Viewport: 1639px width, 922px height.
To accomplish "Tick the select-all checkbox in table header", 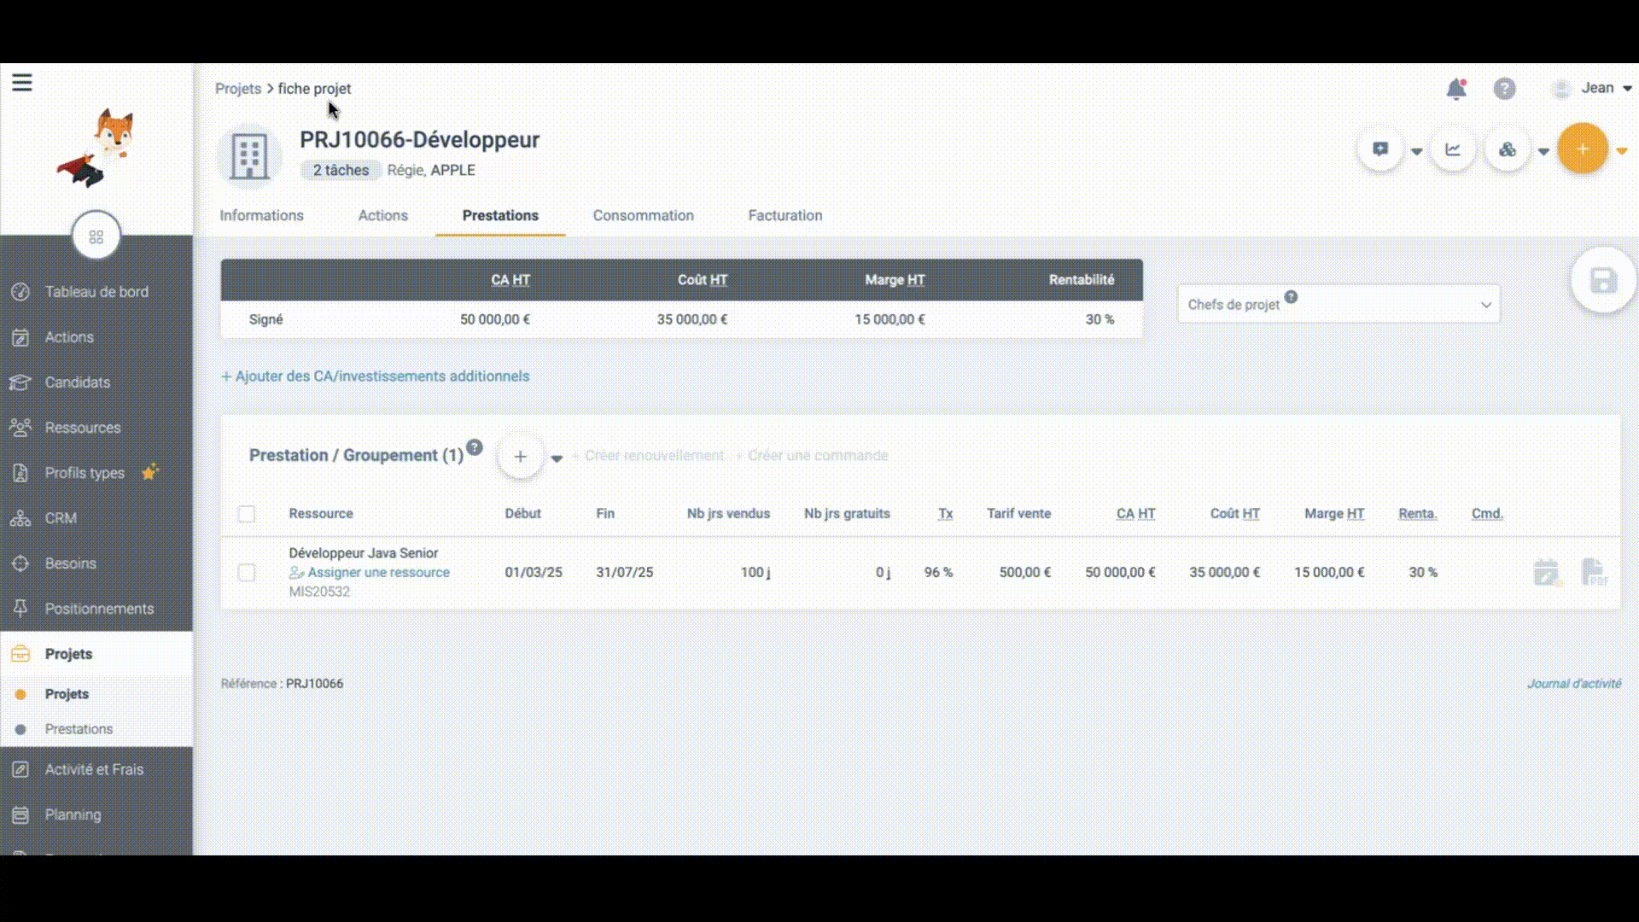I will point(247,514).
